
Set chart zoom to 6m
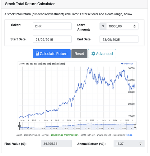pyautogui.click(x=54, y=64)
